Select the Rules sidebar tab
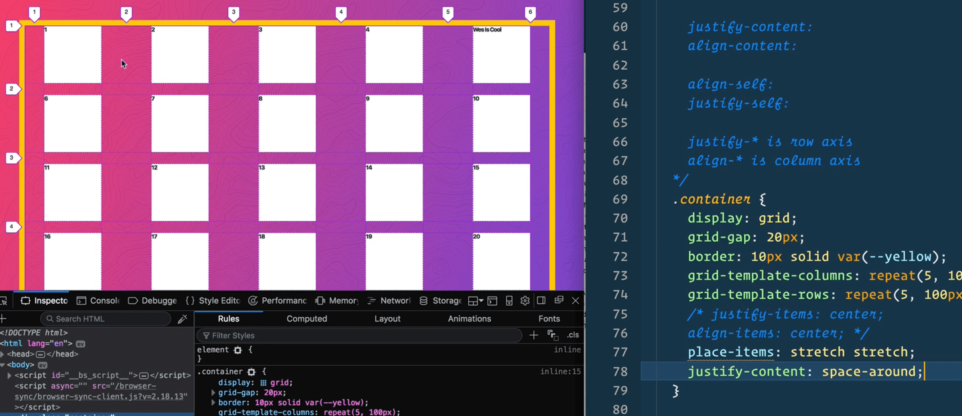 click(228, 319)
